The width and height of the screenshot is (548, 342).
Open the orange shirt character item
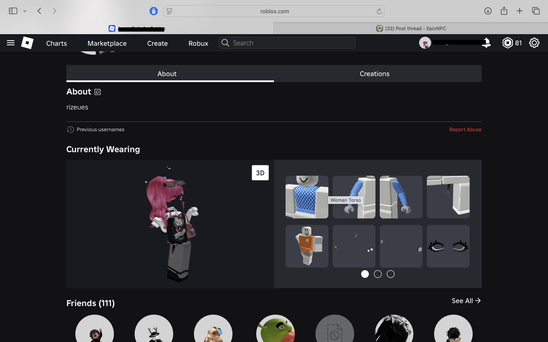(307, 246)
